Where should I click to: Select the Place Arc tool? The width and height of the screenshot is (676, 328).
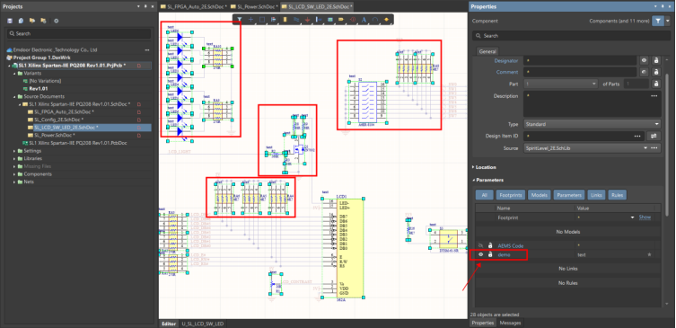[x=375, y=20]
